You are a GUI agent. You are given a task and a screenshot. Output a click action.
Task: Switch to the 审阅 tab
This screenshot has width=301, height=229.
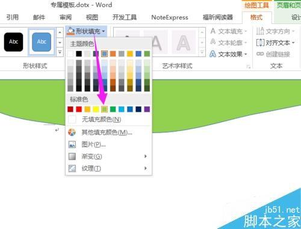[66, 17]
